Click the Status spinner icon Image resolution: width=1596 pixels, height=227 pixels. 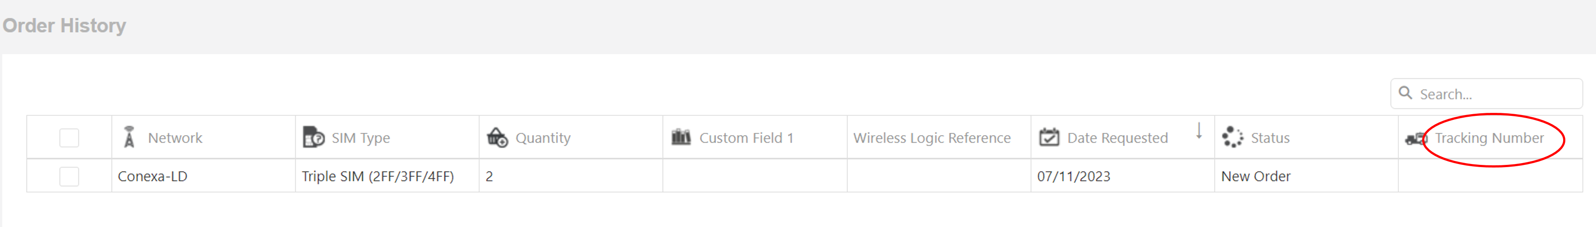click(x=1232, y=137)
